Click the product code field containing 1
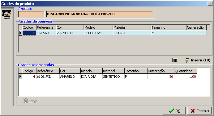Image resolution: width=214 pixels, height=116 pixels. click(31, 14)
